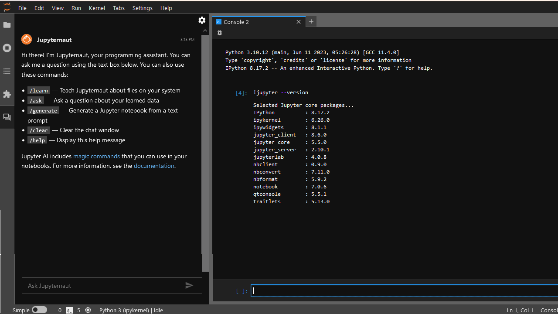Click the IPython 8.17.2 banner line
The height and width of the screenshot is (314, 558).
(x=329, y=68)
